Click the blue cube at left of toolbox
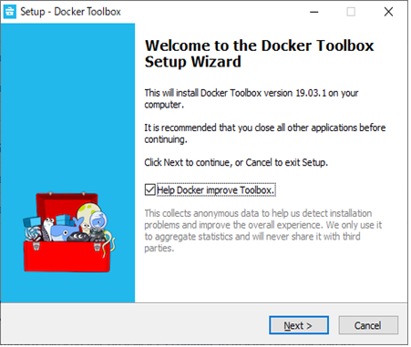The image size is (411, 347). [32, 221]
